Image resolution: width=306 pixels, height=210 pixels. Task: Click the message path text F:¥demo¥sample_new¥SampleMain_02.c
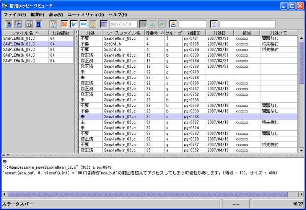(x=40, y=167)
